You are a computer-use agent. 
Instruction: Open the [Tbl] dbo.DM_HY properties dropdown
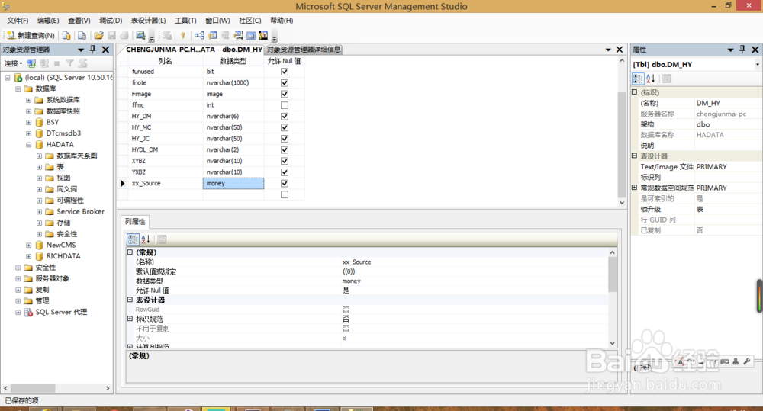757,64
